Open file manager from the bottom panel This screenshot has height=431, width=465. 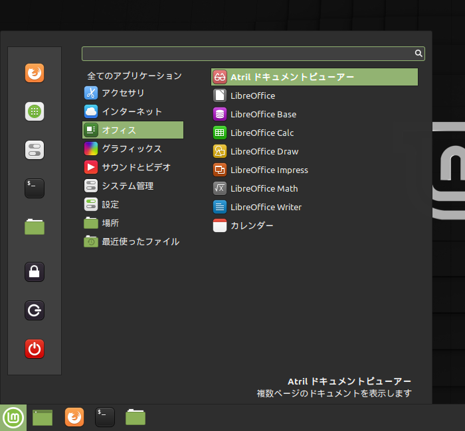tap(136, 417)
